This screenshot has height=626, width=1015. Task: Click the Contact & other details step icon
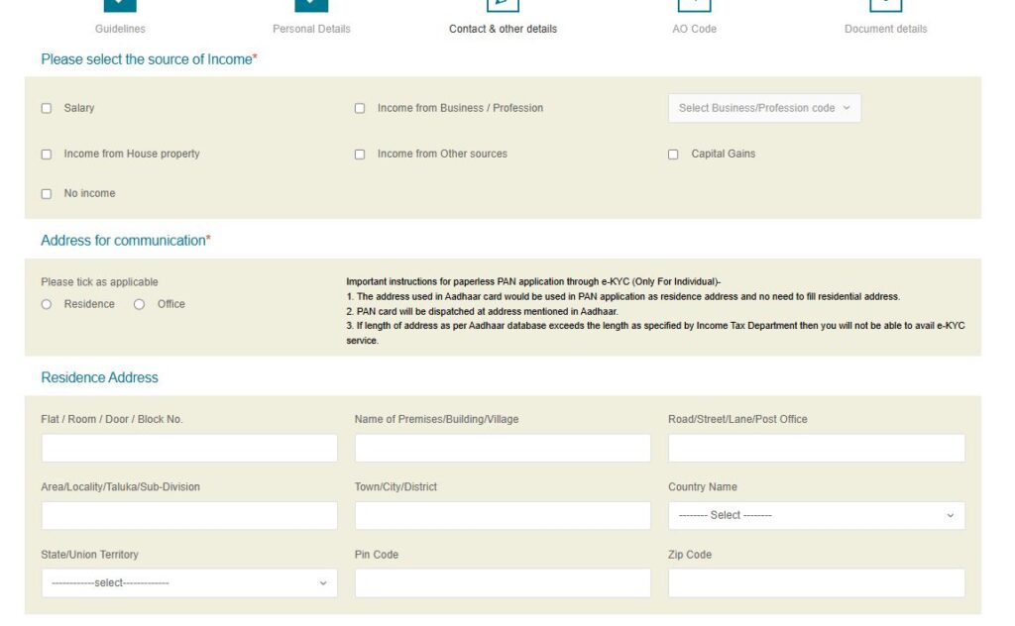click(503, 5)
